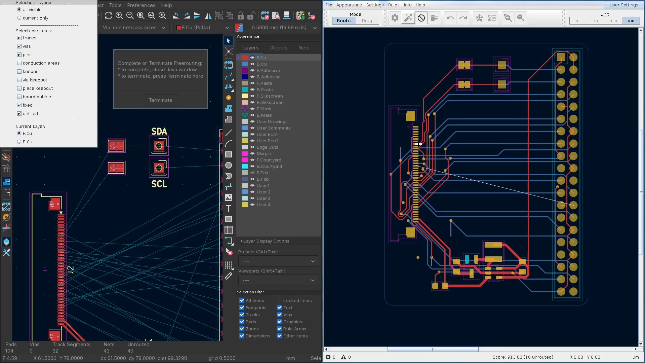Click the B.Cu layer color swatch
The height and width of the screenshot is (363, 645).
(x=245, y=64)
